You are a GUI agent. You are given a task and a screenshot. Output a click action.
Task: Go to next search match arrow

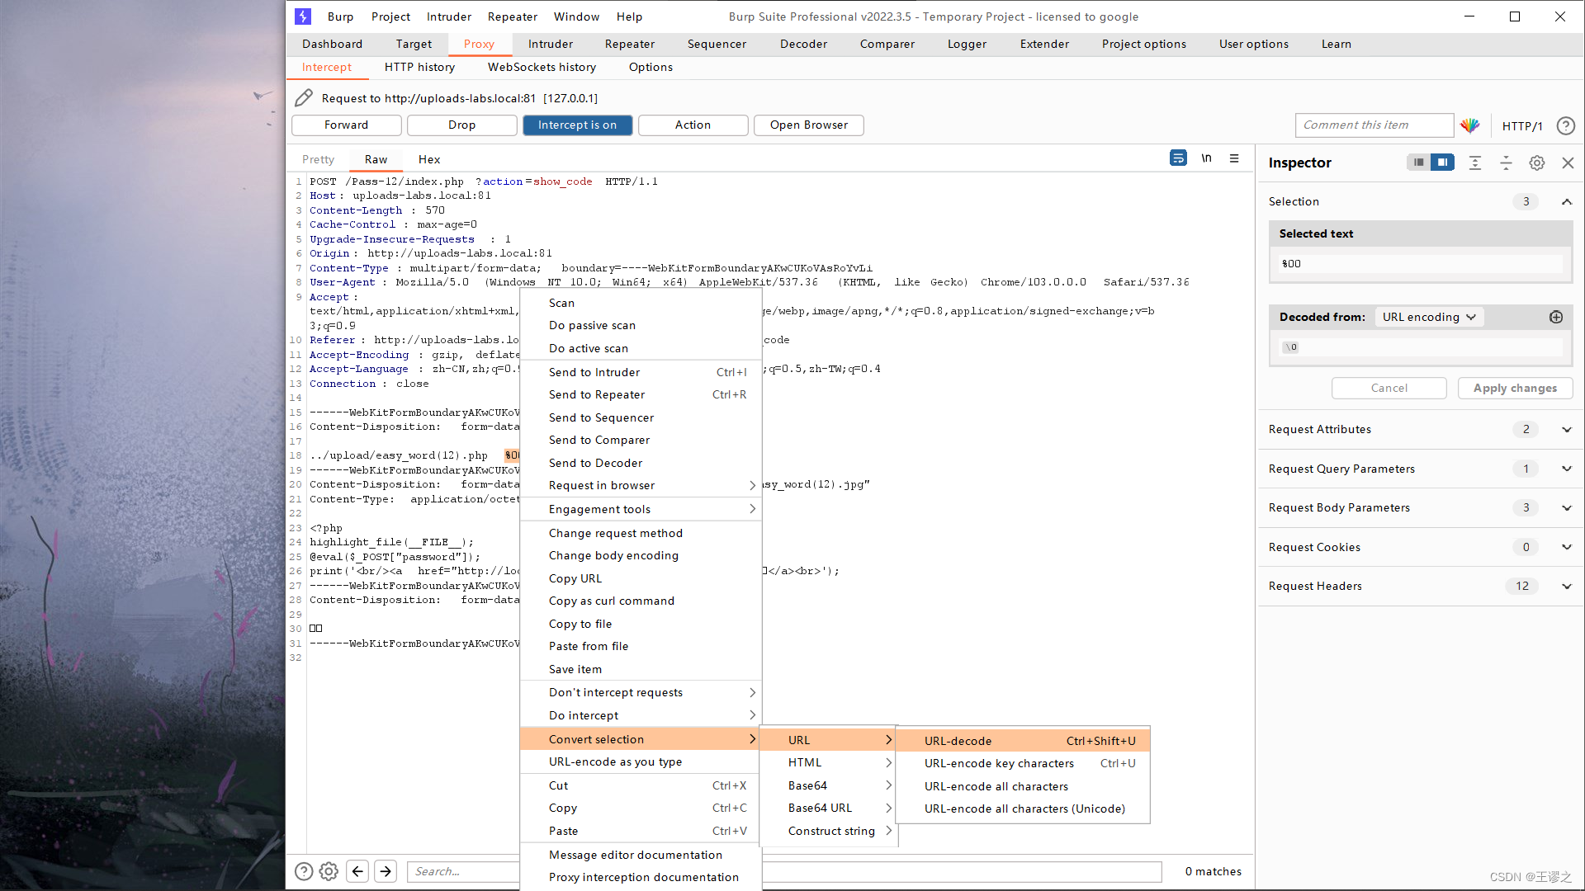click(x=386, y=871)
